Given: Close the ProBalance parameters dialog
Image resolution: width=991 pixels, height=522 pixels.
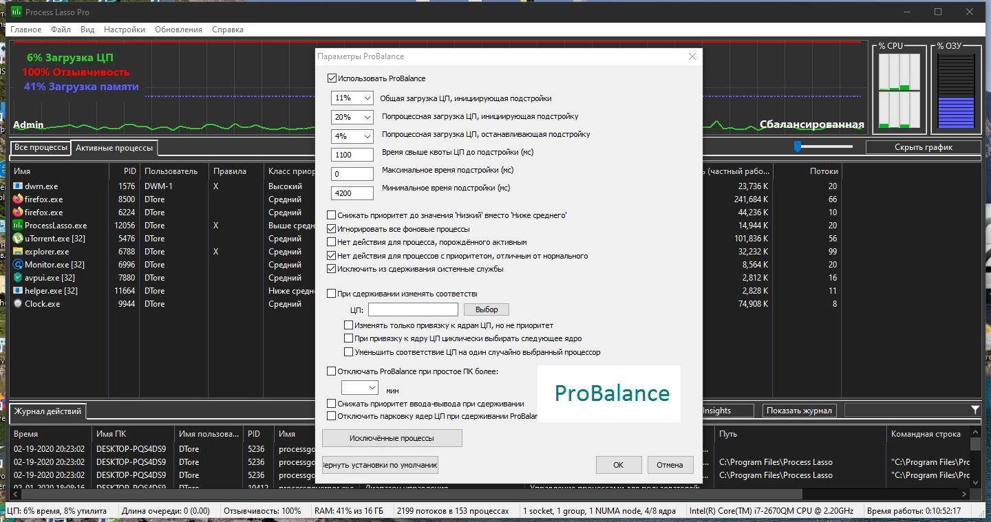Looking at the screenshot, I should tap(692, 56).
